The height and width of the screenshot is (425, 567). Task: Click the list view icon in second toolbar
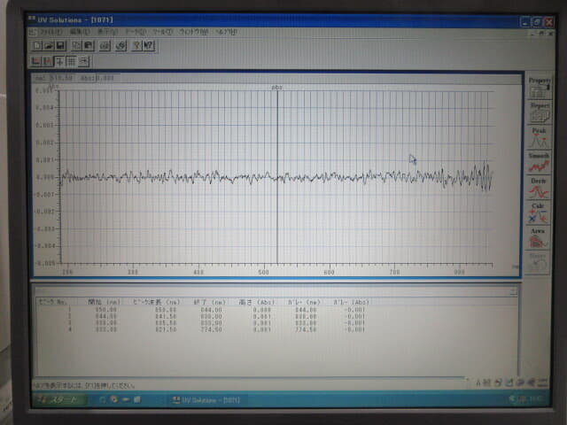click(83, 61)
